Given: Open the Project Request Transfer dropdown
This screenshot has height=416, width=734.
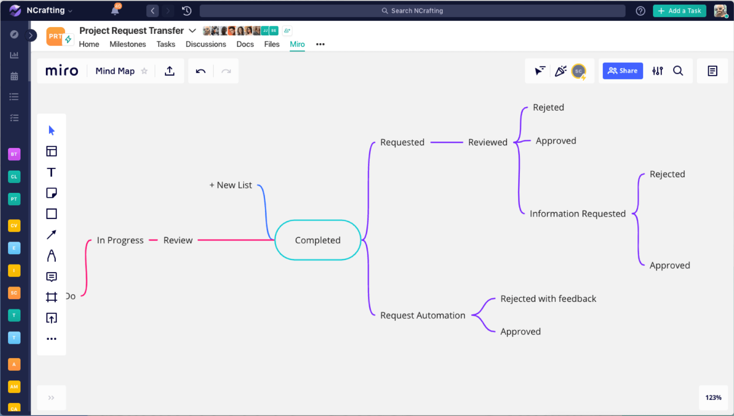Looking at the screenshot, I should tap(192, 30).
